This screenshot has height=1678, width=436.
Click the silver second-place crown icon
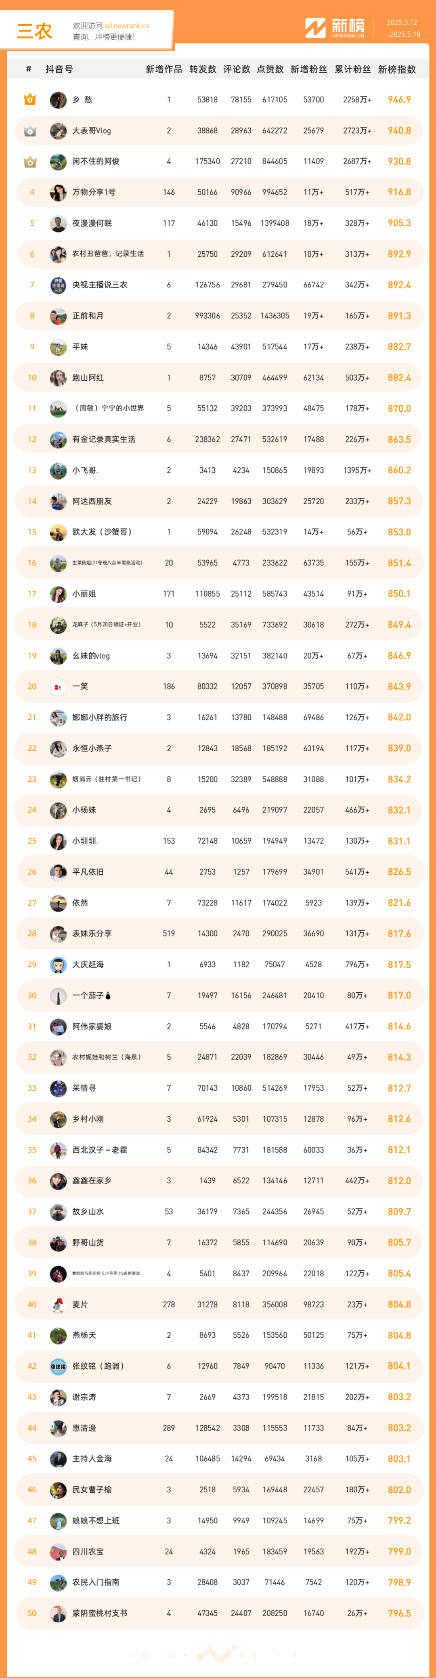pos(30,131)
